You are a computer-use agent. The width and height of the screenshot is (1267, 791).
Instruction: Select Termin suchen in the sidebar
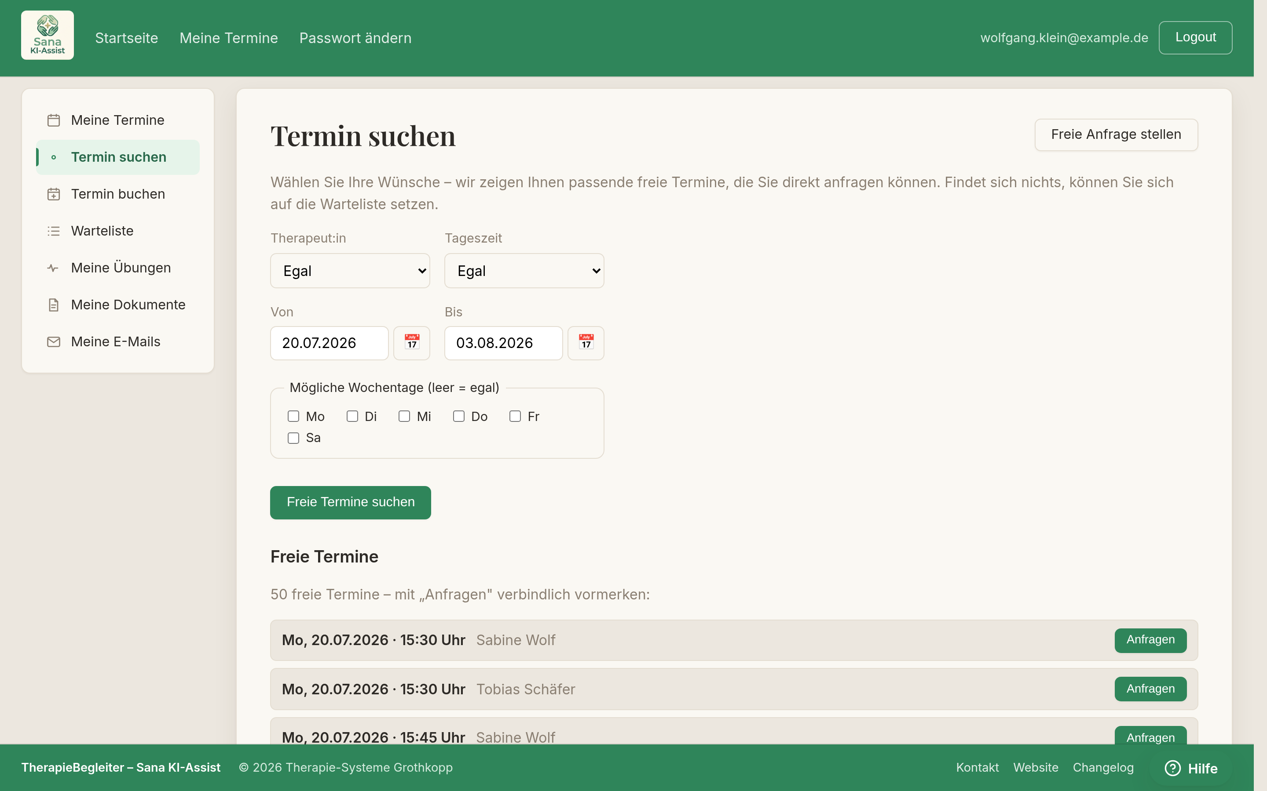tap(118, 157)
